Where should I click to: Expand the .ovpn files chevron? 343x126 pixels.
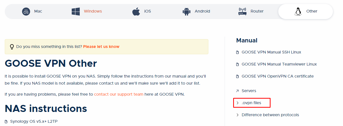click(x=237, y=103)
